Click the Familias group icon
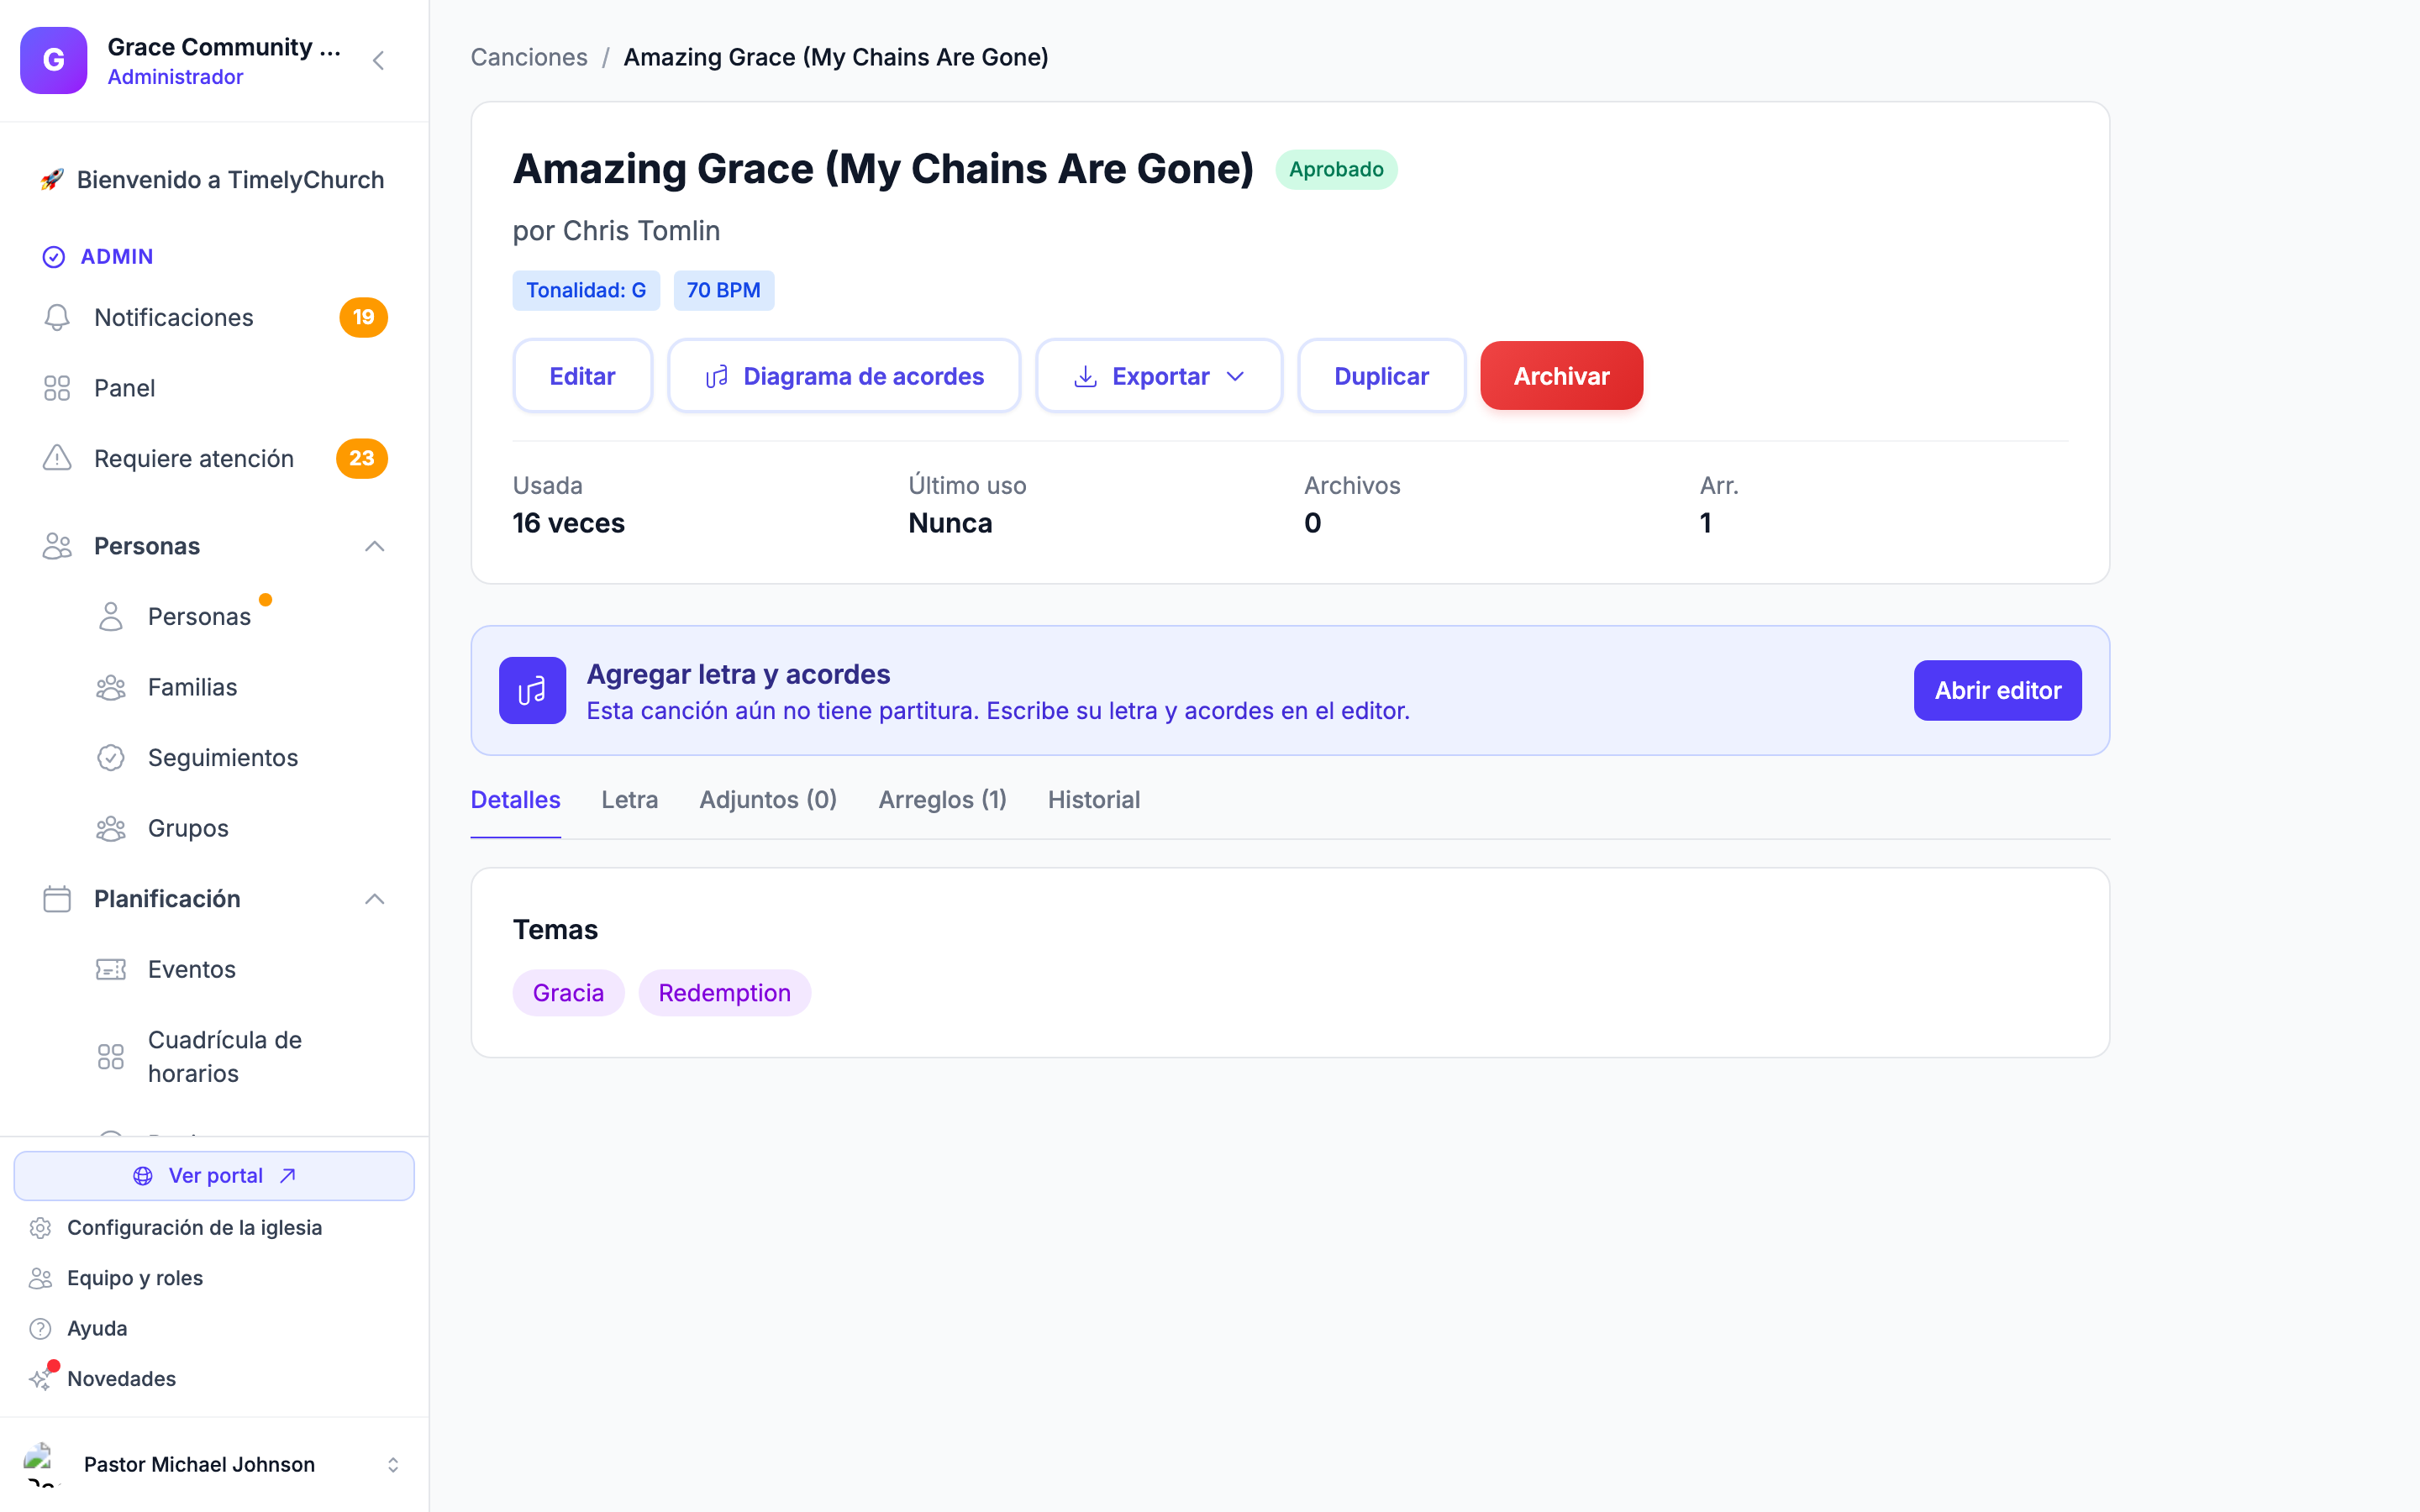This screenshot has width=2420, height=1512. pyautogui.click(x=111, y=687)
